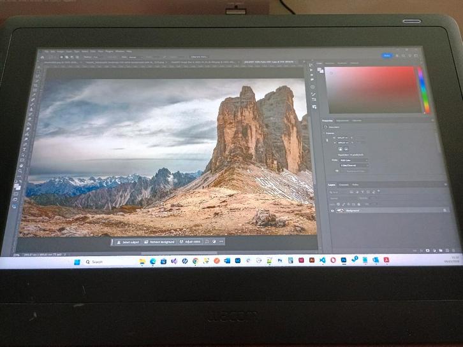Click the Quick Mask mode icon
The image size is (463, 347).
(17, 194)
